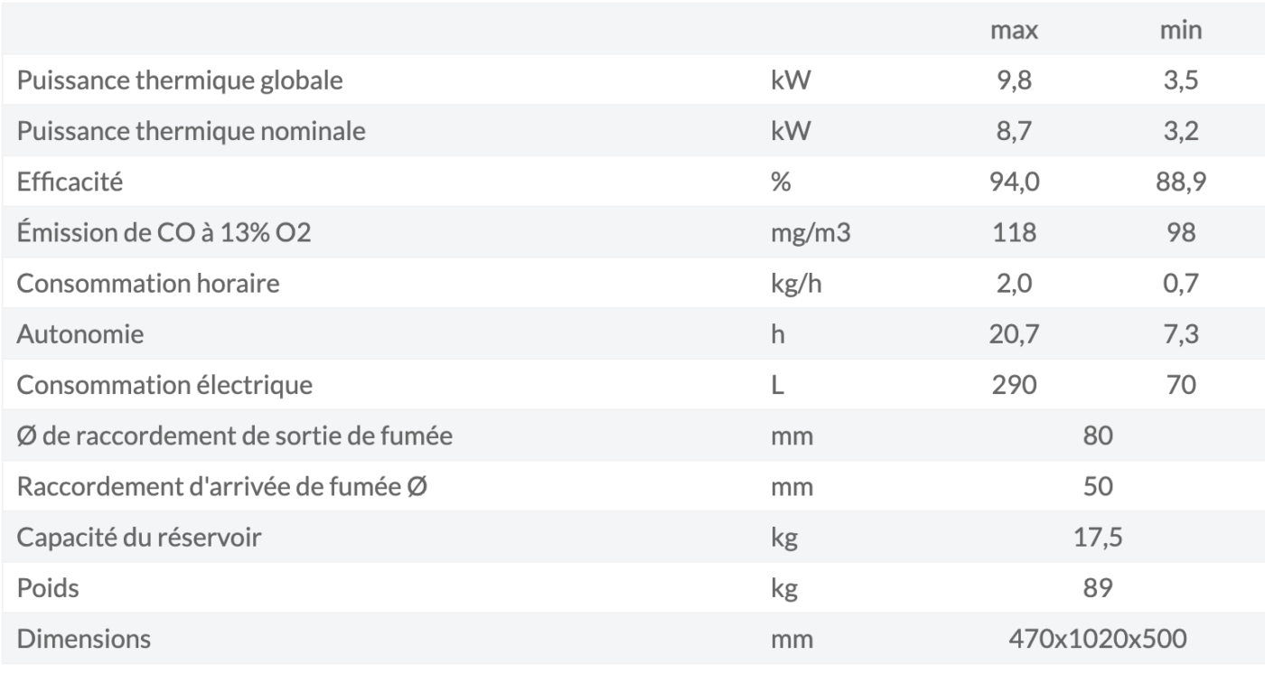This screenshot has width=1265, height=693.
Task: Click the 470x1020x500 dimensions value
Action: (1097, 640)
